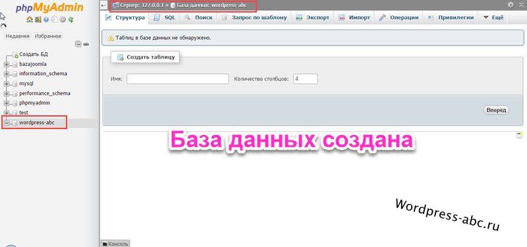Image resolution: width=527 pixels, height=247 pixels.
Task: Expand the performance_schema database node
Action: click(x=7, y=94)
